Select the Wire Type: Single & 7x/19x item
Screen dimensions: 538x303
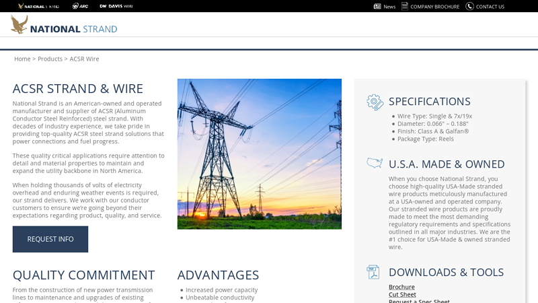(434, 116)
